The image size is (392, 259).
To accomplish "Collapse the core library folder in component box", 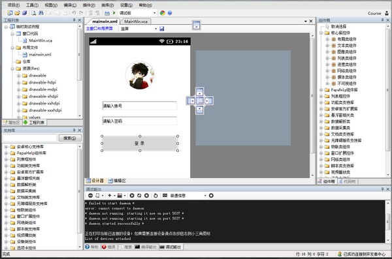I will (x=321, y=33).
